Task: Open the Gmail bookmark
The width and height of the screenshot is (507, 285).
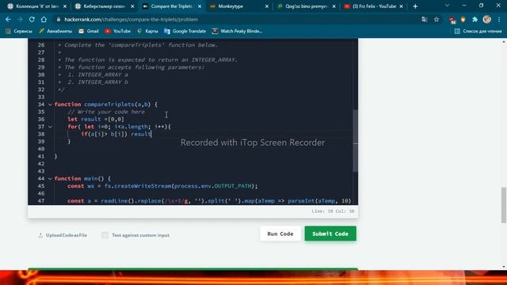Action: [x=89, y=31]
